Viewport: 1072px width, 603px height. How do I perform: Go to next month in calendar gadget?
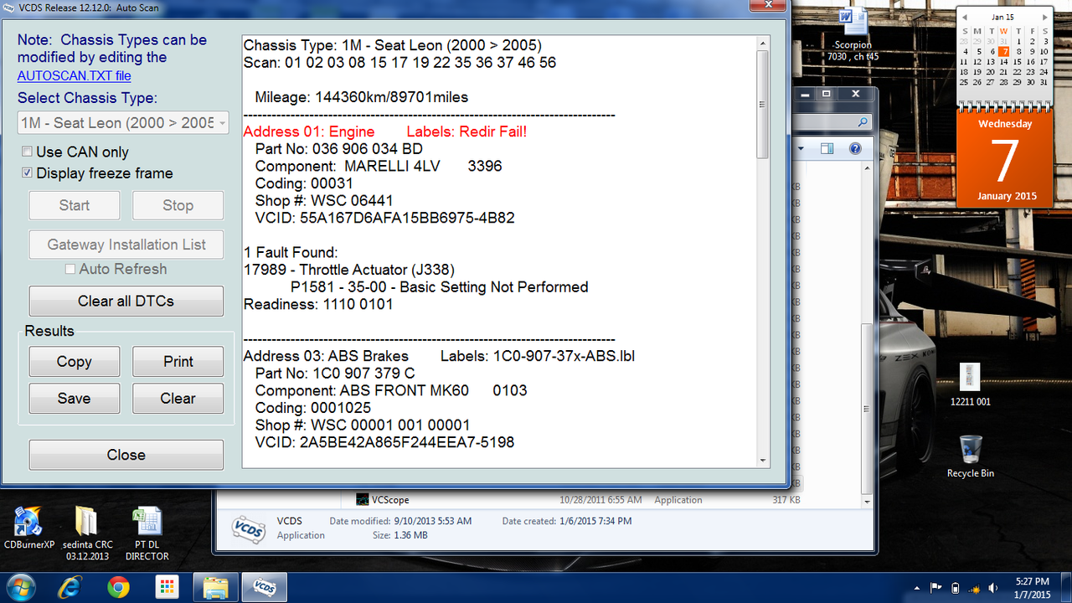(x=1044, y=17)
